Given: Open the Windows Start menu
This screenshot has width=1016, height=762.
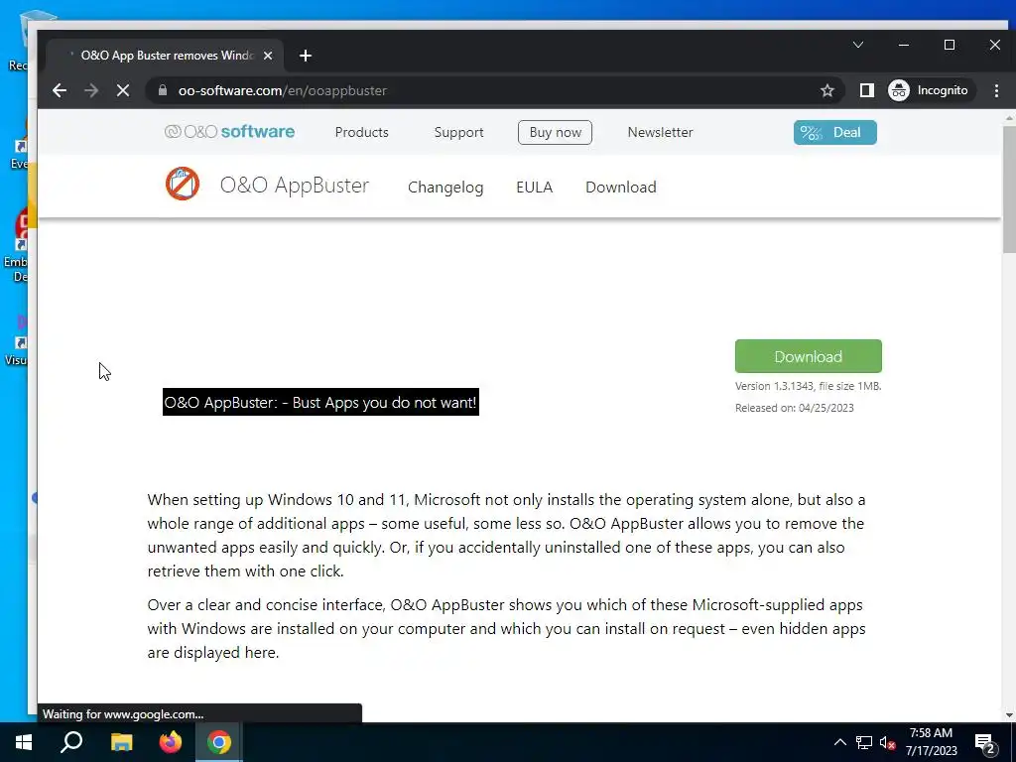Looking at the screenshot, I should pyautogui.click(x=24, y=742).
